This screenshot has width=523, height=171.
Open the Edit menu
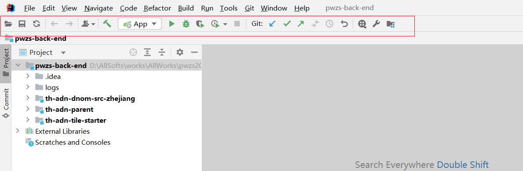pos(49,8)
